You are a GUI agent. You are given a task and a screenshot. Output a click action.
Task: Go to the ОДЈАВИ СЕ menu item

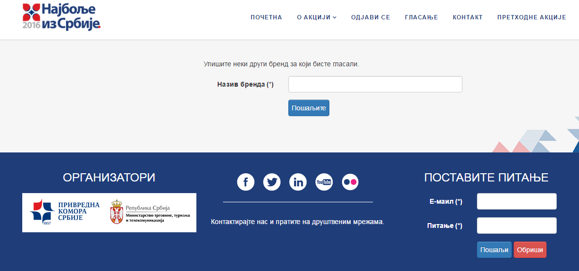[371, 17]
